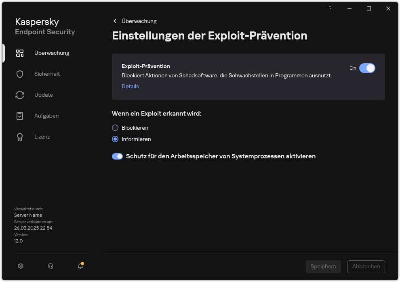Open the Update section icon
Viewport: 400px width, 282px height.
point(20,95)
